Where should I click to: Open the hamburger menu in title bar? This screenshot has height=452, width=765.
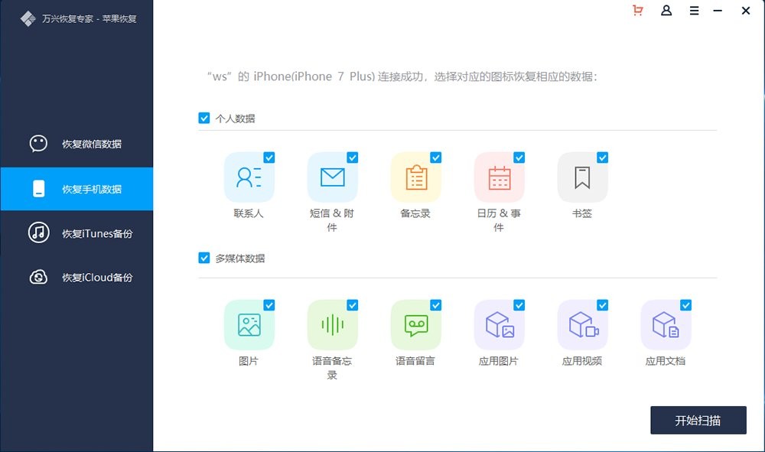pyautogui.click(x=694, y=11)
